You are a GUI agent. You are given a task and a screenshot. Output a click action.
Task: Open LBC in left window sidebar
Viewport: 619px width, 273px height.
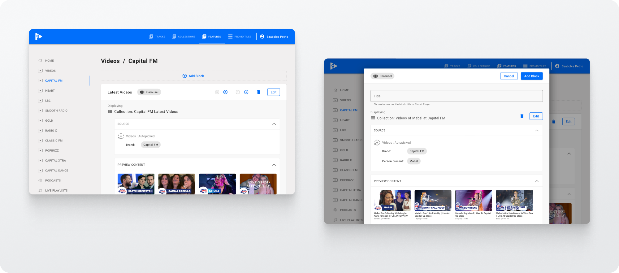(x=44, y=101)
